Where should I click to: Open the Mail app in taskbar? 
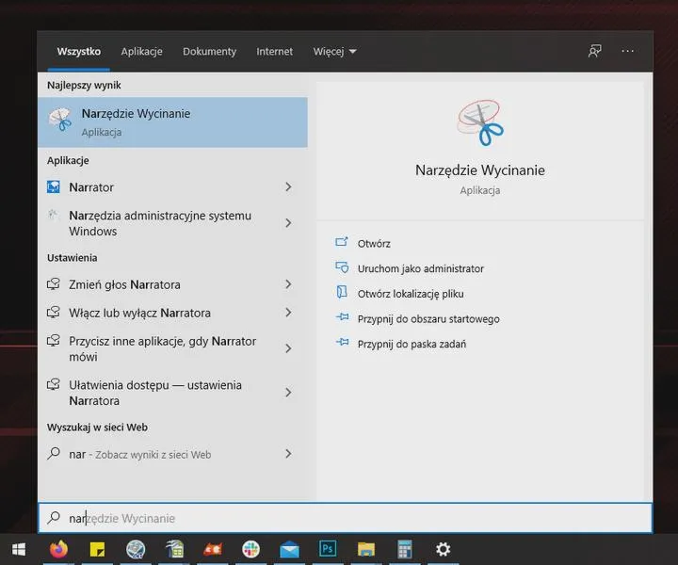tap(289, 550)
